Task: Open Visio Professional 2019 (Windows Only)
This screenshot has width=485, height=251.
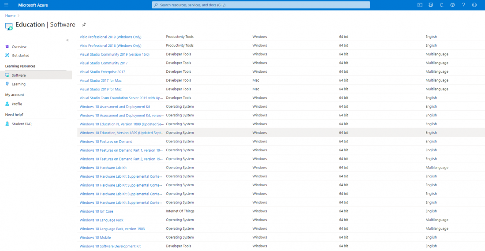Action: pos(110,37)
